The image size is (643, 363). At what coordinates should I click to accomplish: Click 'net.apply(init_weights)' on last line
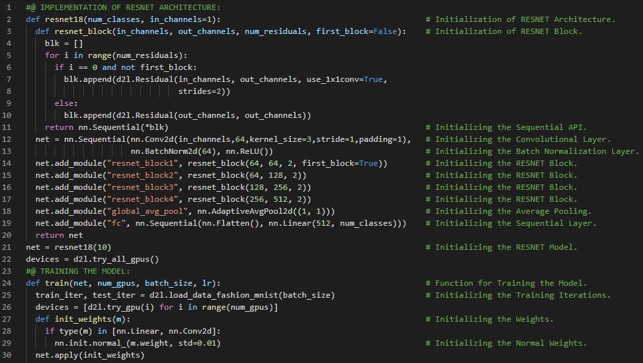(x=90, y=355)
